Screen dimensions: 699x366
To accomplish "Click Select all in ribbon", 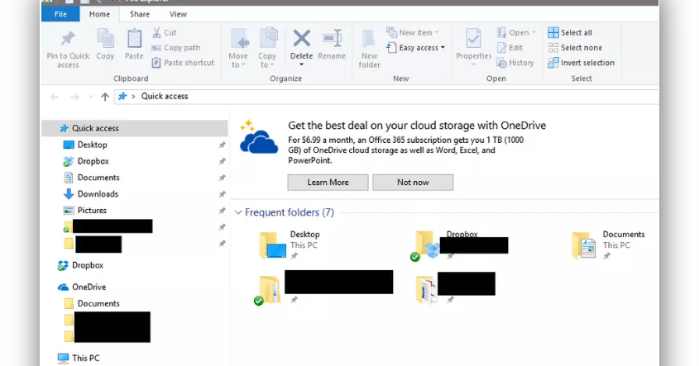I will click(x=570, y=32).
